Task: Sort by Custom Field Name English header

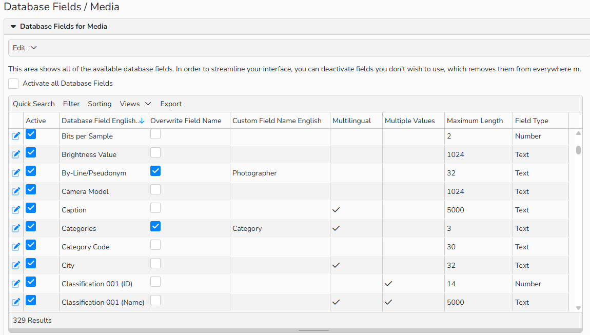Action: click(x=277, y=121)
